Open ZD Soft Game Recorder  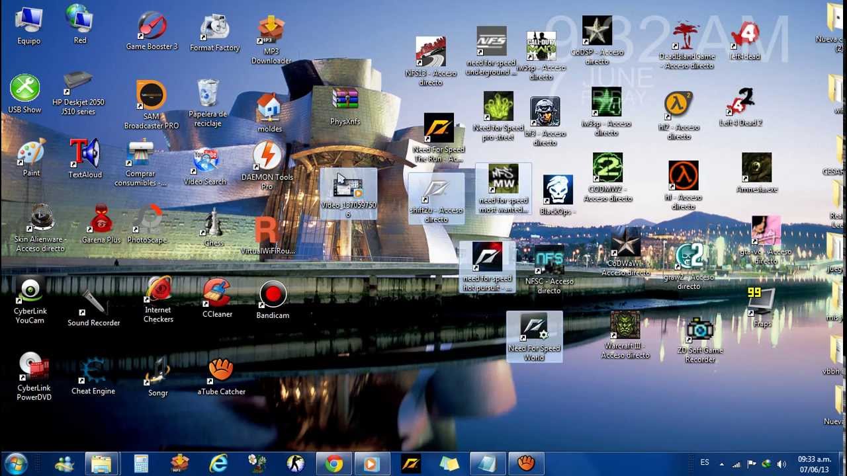click(700, 340)
